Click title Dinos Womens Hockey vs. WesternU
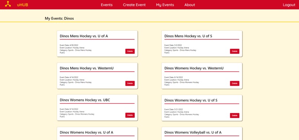This screenshot has height=140, width=299. 194,68
